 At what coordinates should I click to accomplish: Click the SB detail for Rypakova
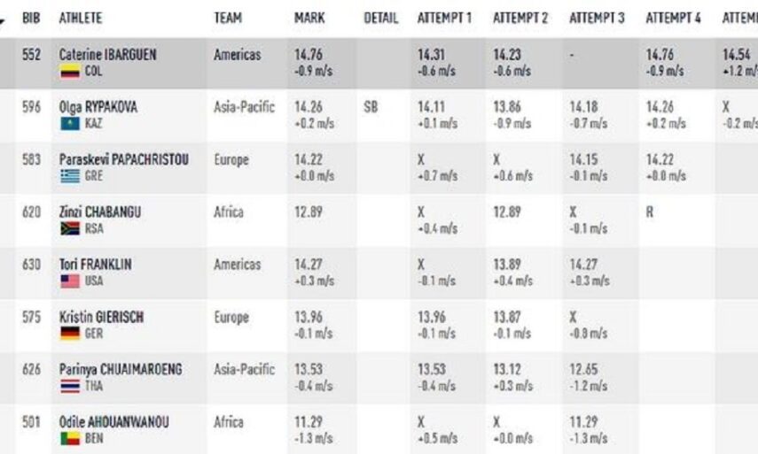pos(371,107)
